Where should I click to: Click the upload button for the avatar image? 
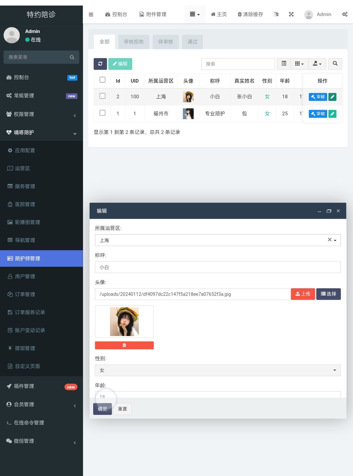tap(303, 294)
